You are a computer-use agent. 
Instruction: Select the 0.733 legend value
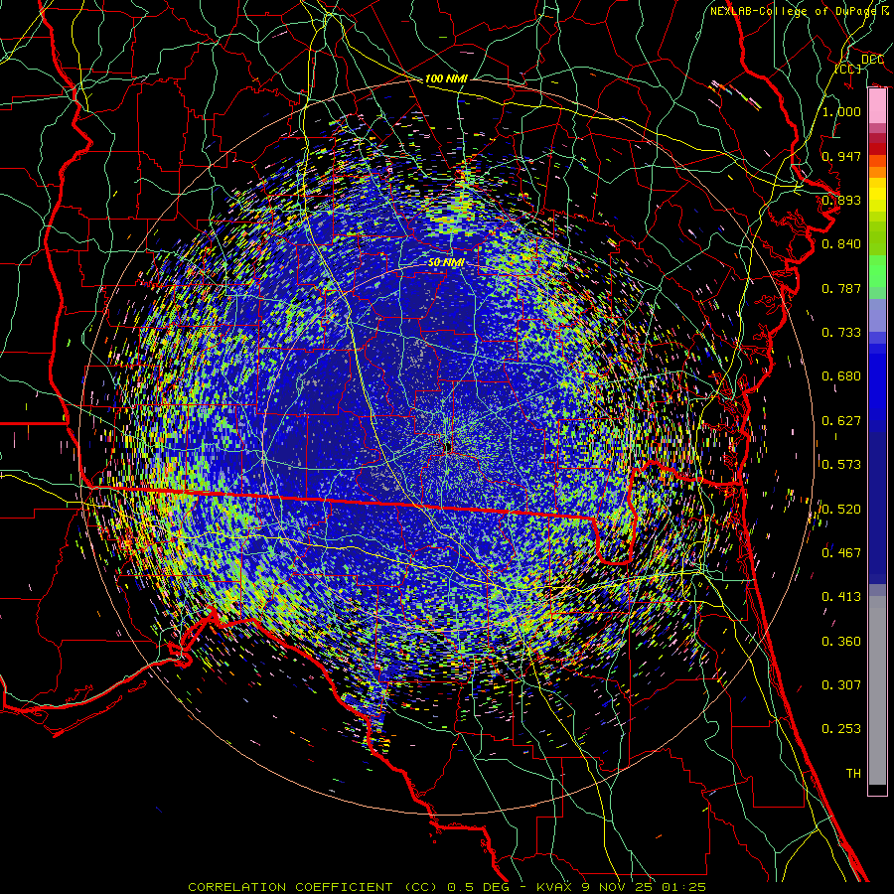click(841, 333)
